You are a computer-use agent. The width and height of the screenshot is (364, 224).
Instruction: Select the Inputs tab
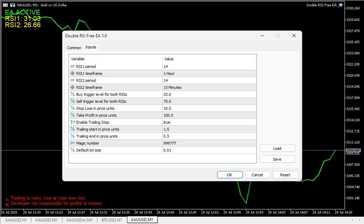click(91, 47)
